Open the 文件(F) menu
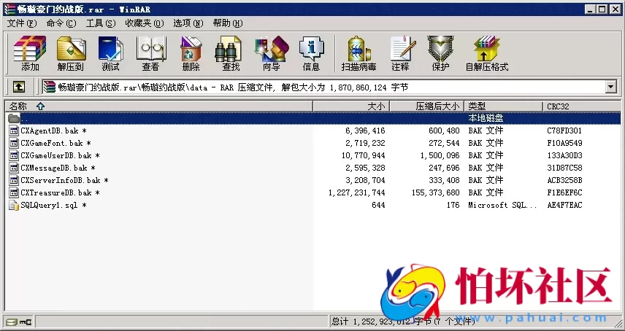625x331 pixels. tap(22, 23)
